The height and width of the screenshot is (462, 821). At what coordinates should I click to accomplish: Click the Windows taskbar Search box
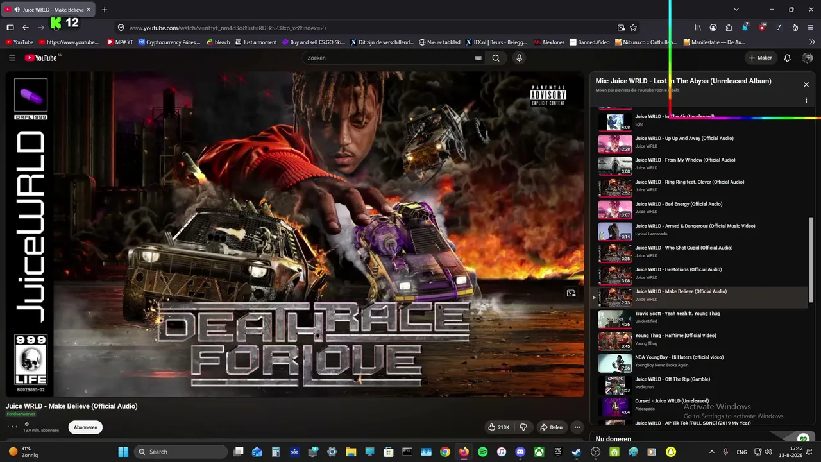tap(181, 452)
